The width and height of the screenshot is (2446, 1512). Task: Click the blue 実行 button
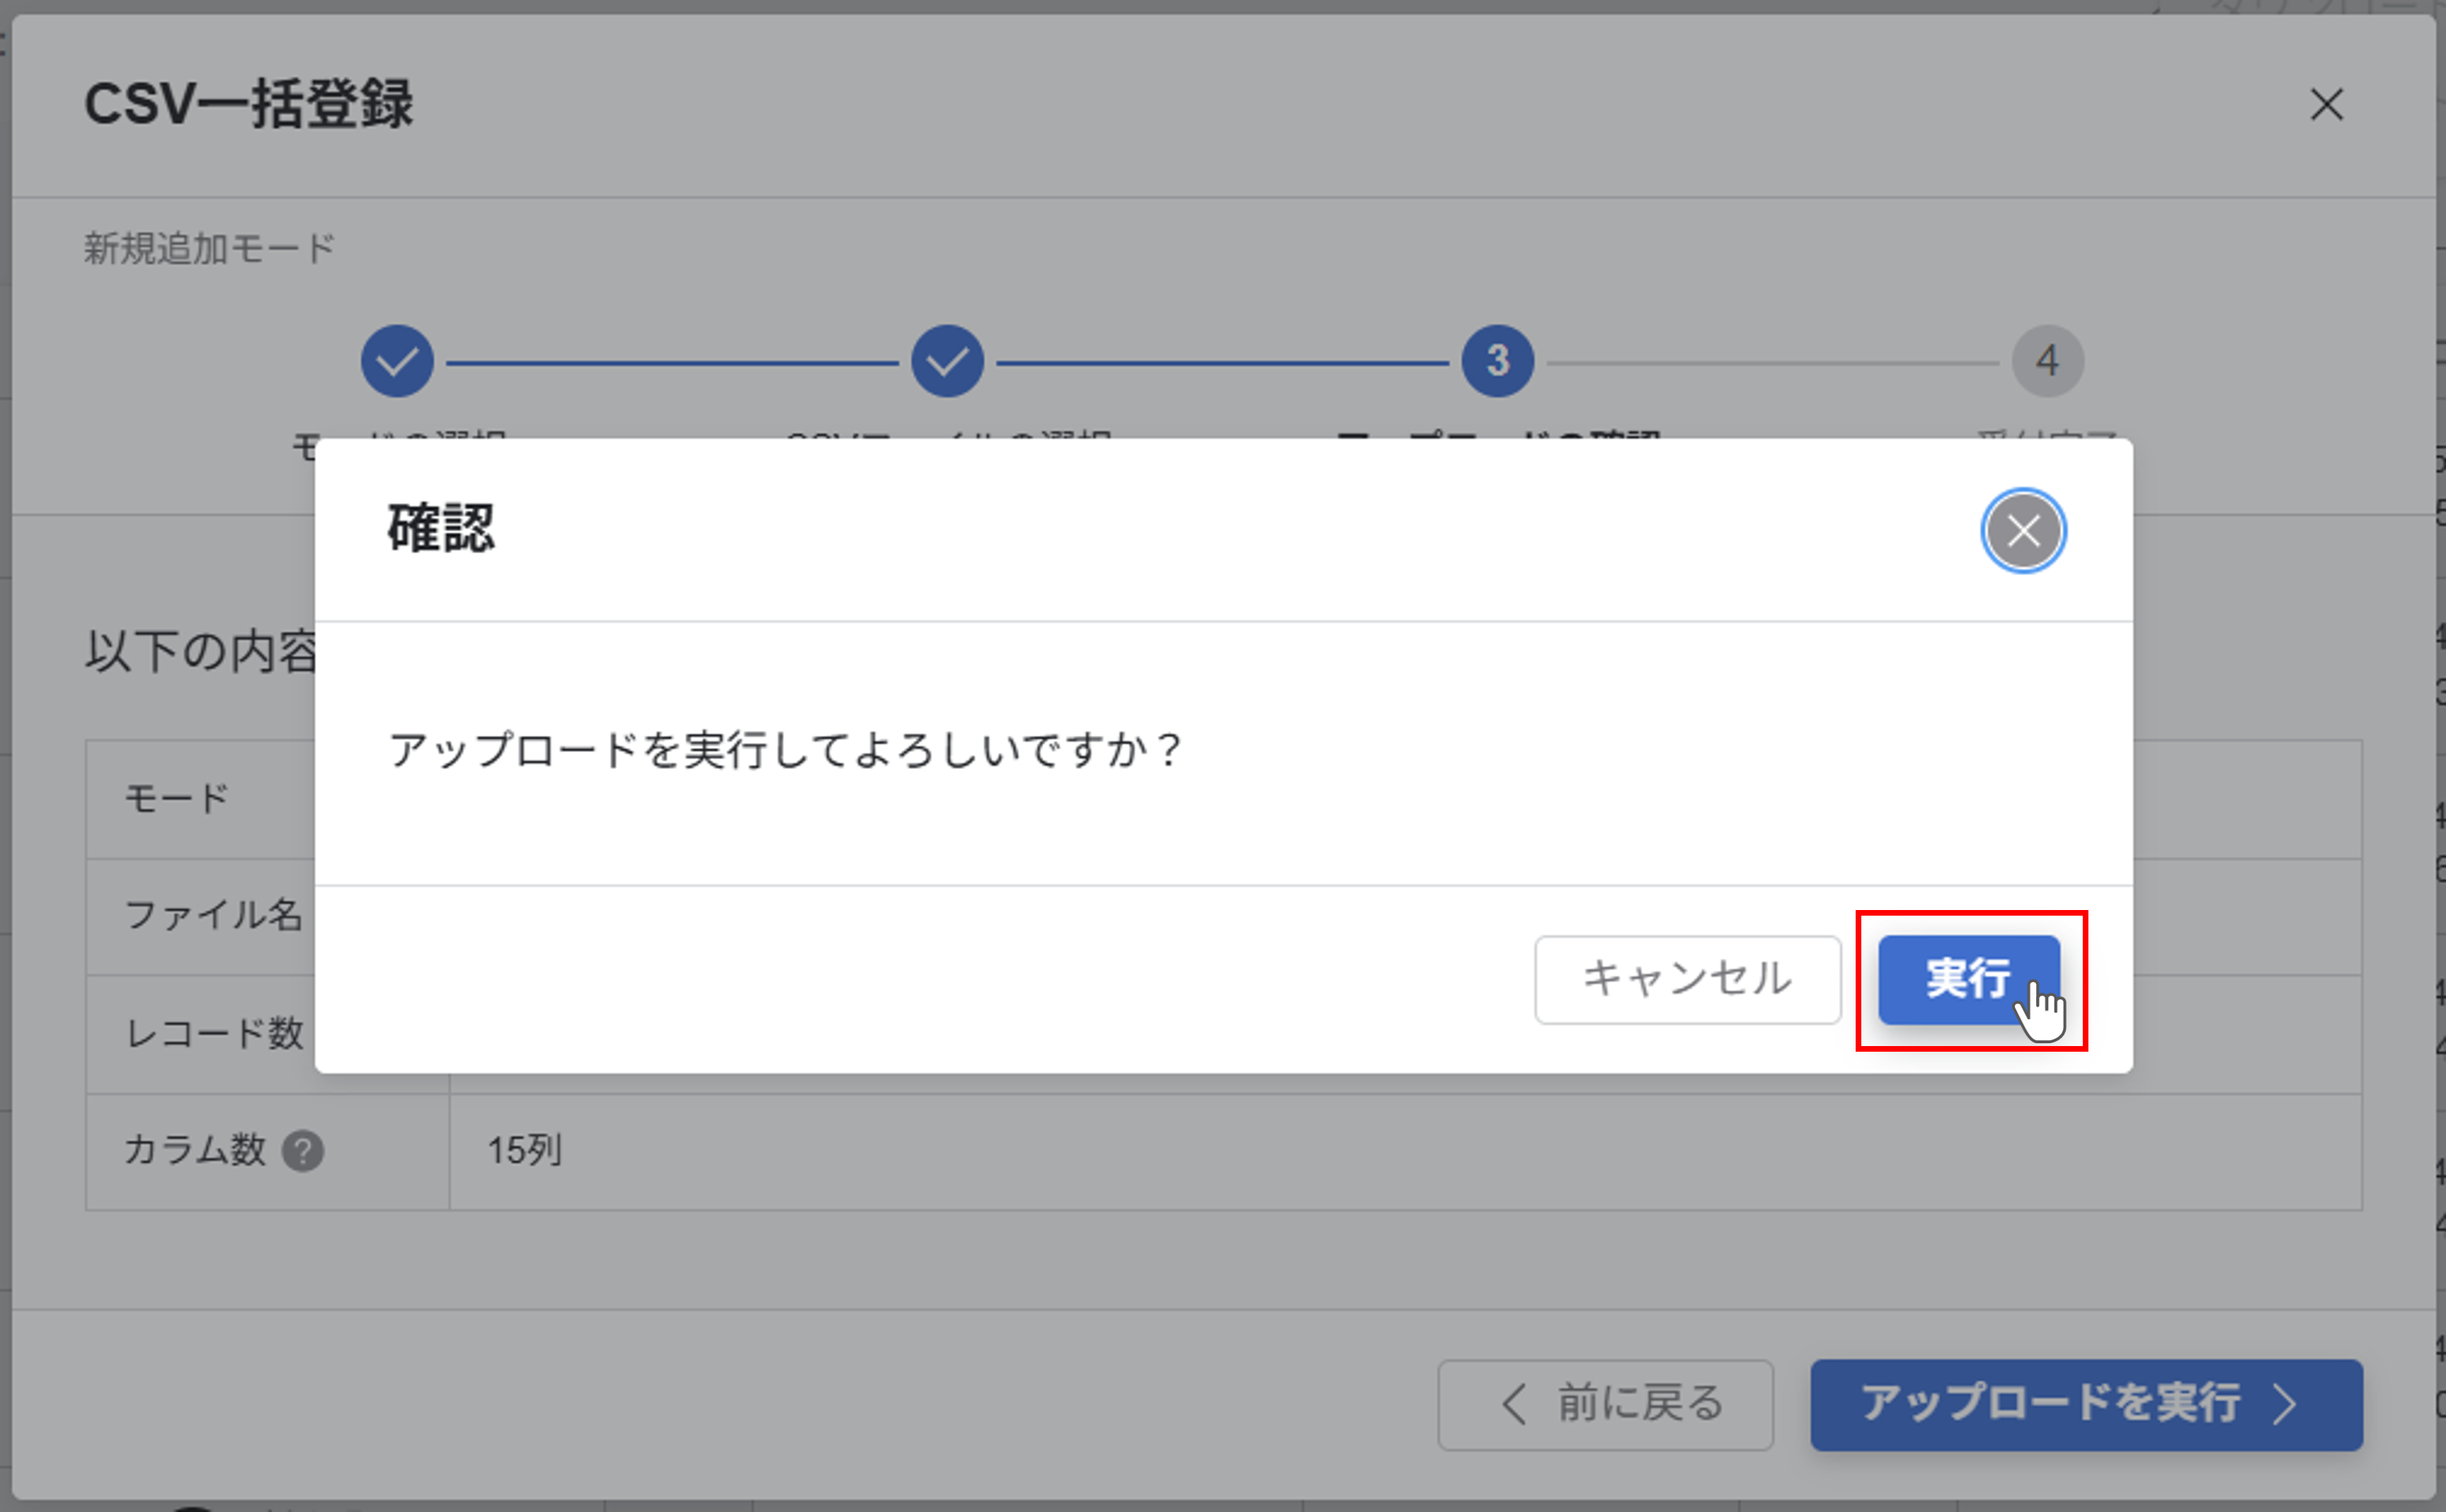coord(1968,979)
